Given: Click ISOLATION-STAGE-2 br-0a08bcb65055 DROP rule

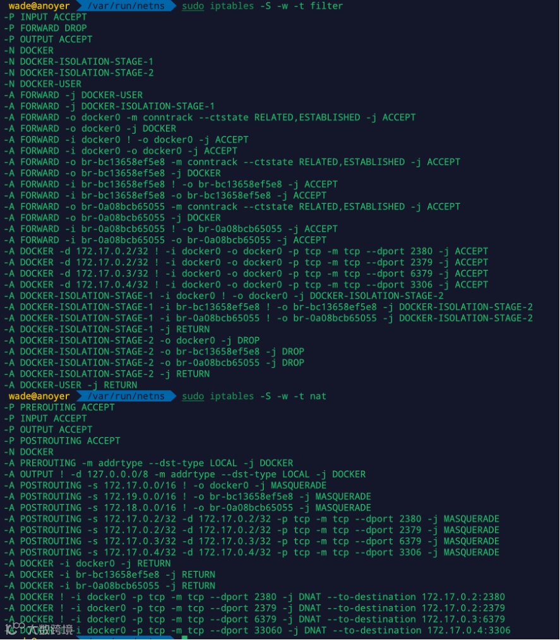Looking at the screenshot, I should point(154,363).
